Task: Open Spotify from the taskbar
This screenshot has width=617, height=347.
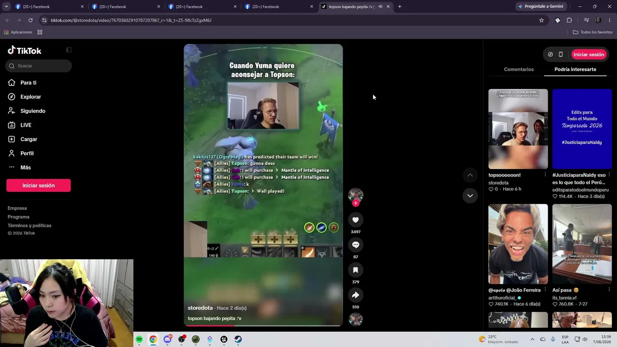Action: (x=139, y=339)
